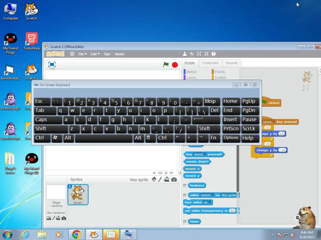Select the Shrink sprite tool

click(x=206, y=54)
